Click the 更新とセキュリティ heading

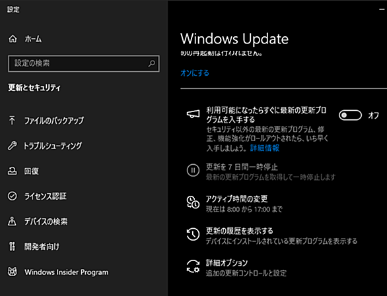click(x=34, y=88)
